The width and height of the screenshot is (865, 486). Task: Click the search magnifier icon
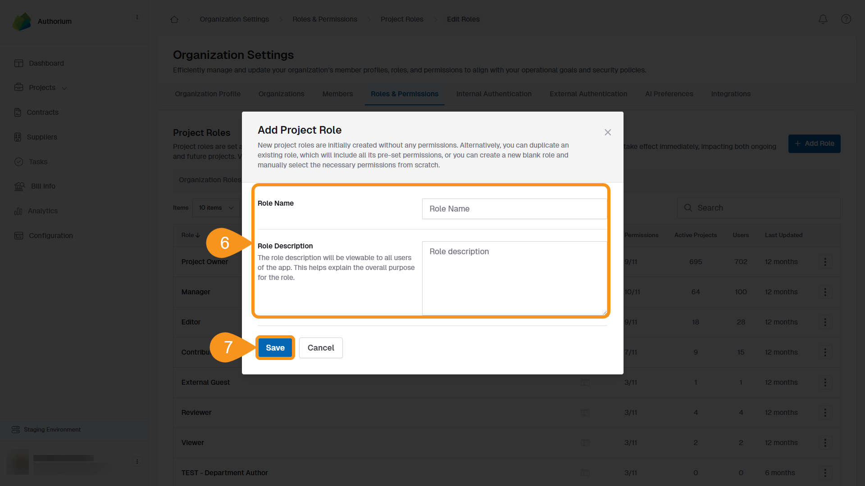coord(688,207)
